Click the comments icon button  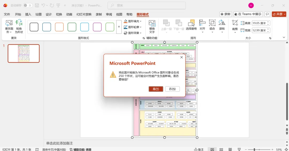click(x=267, y=14)
